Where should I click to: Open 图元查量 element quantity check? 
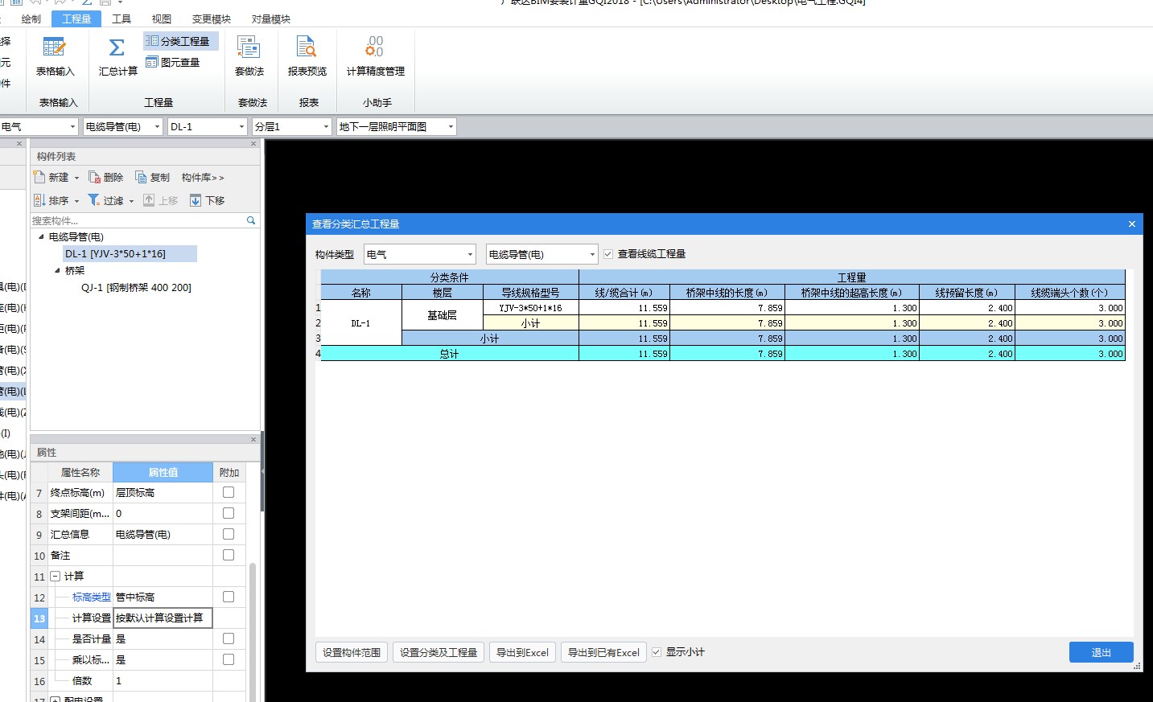click(172, 62)
